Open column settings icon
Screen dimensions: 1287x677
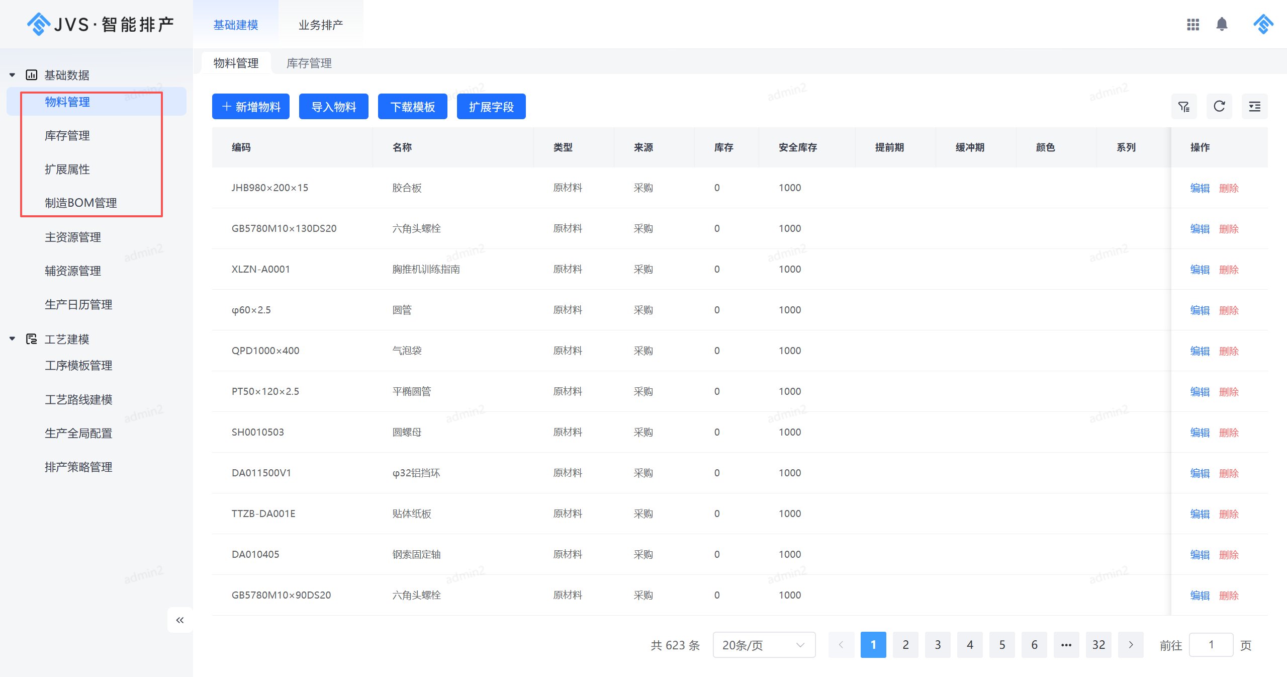[1254, 107]
